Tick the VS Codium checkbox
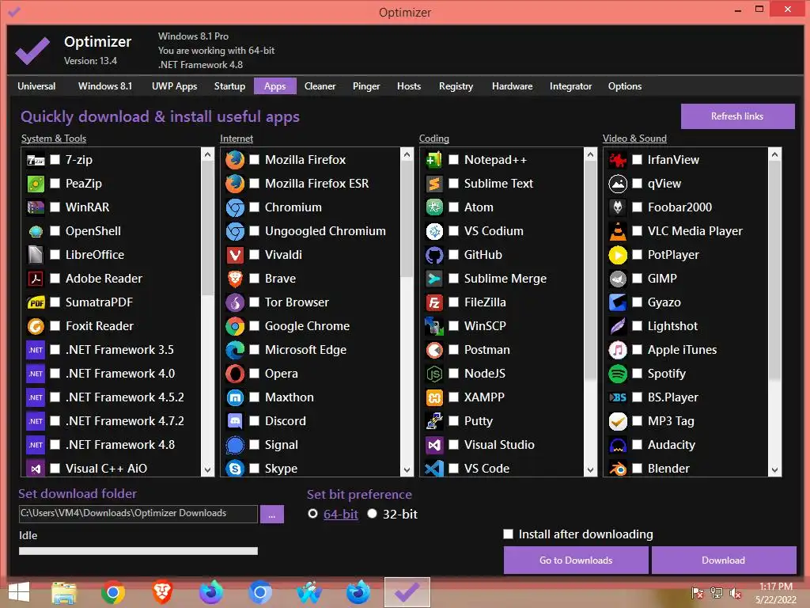 point(453,230)
